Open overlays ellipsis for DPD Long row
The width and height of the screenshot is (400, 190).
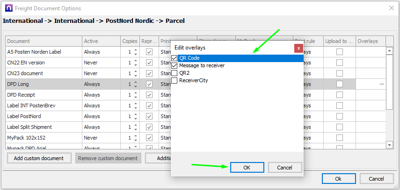point(382,84)
